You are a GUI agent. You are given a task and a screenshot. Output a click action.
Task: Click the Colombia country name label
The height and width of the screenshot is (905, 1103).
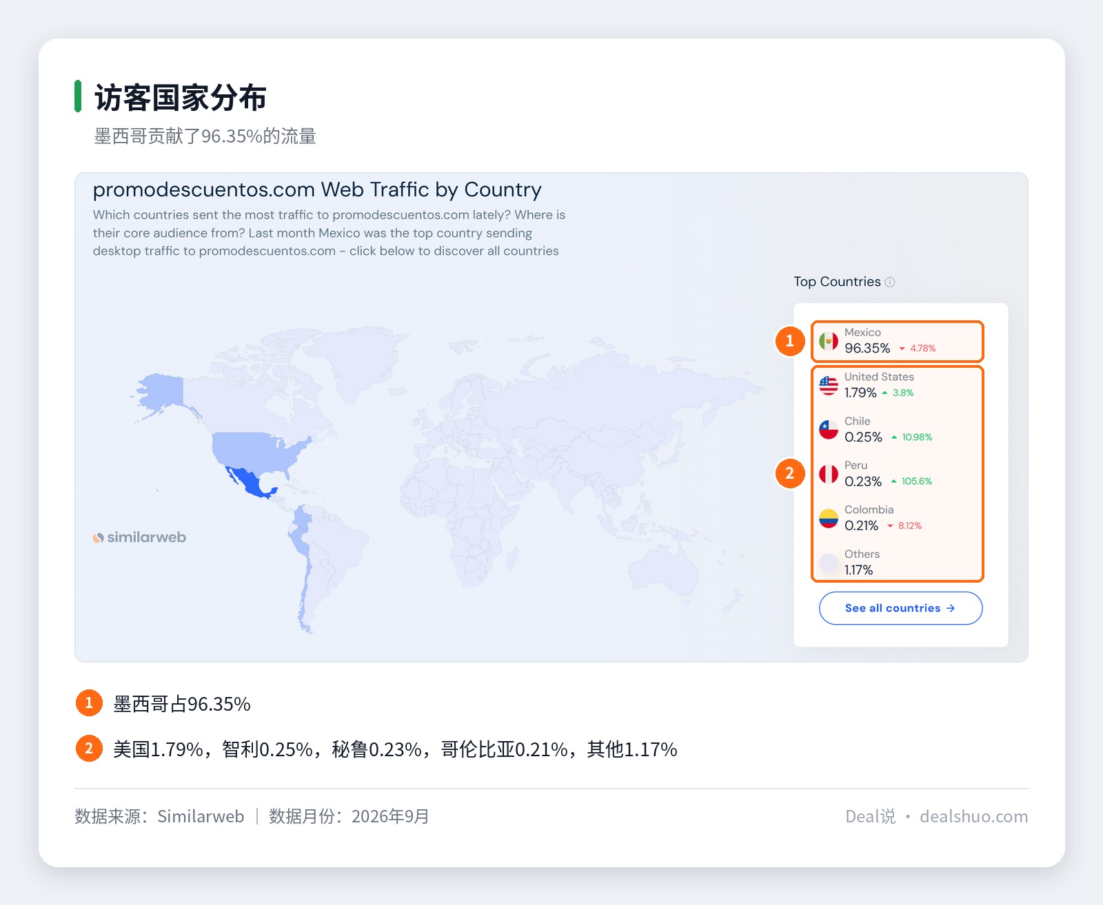coord(869,510)
